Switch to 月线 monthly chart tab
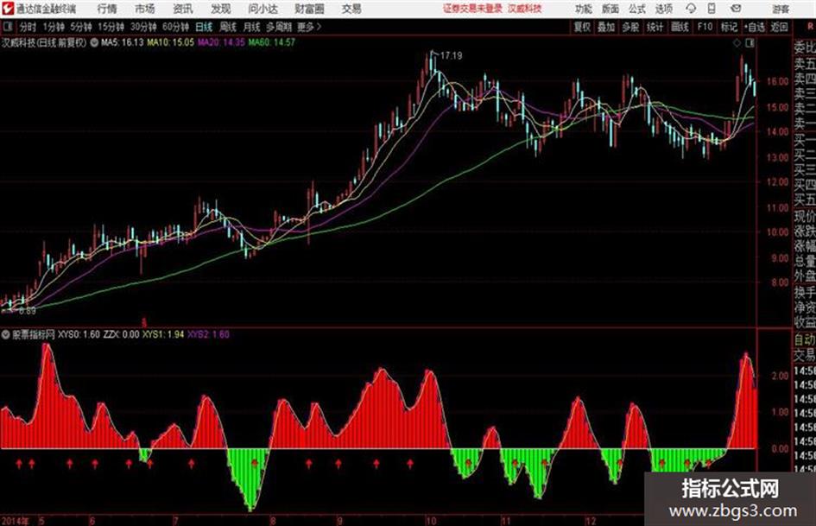The width and height of the screenshot is (816, 526). click(x=252, y=27)
